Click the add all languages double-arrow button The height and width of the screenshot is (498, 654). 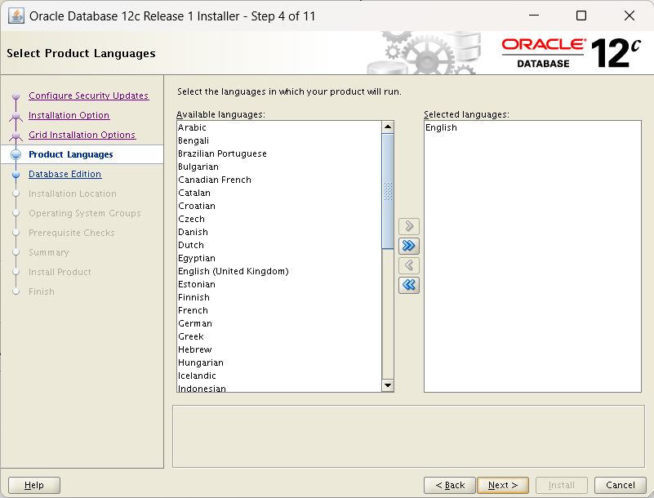tap(409, 246)
